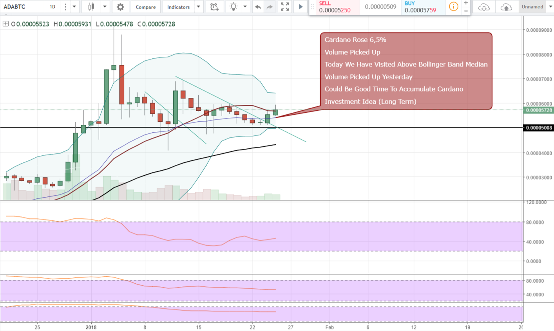The image size is (554, 331).
Task: Open the interval dropdown arrow
Action: point(74,7)
